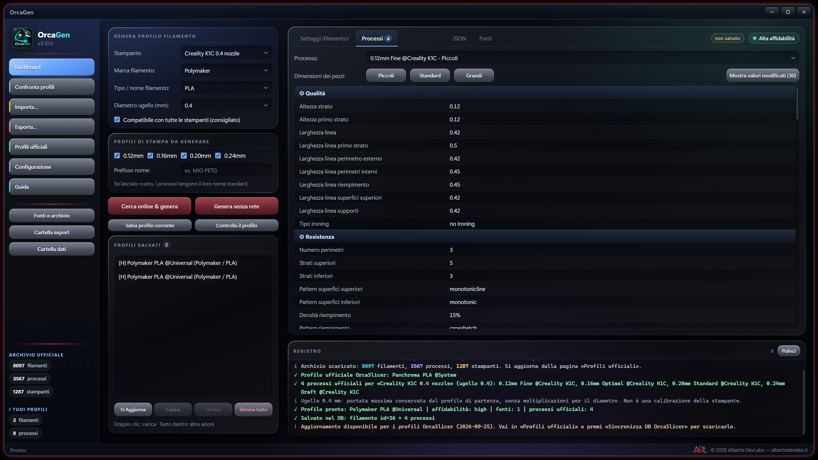Image resolution: width=818 pixels, height=460 pixels.
Task: Click the Prefisso nome input field
Action: 226,170
